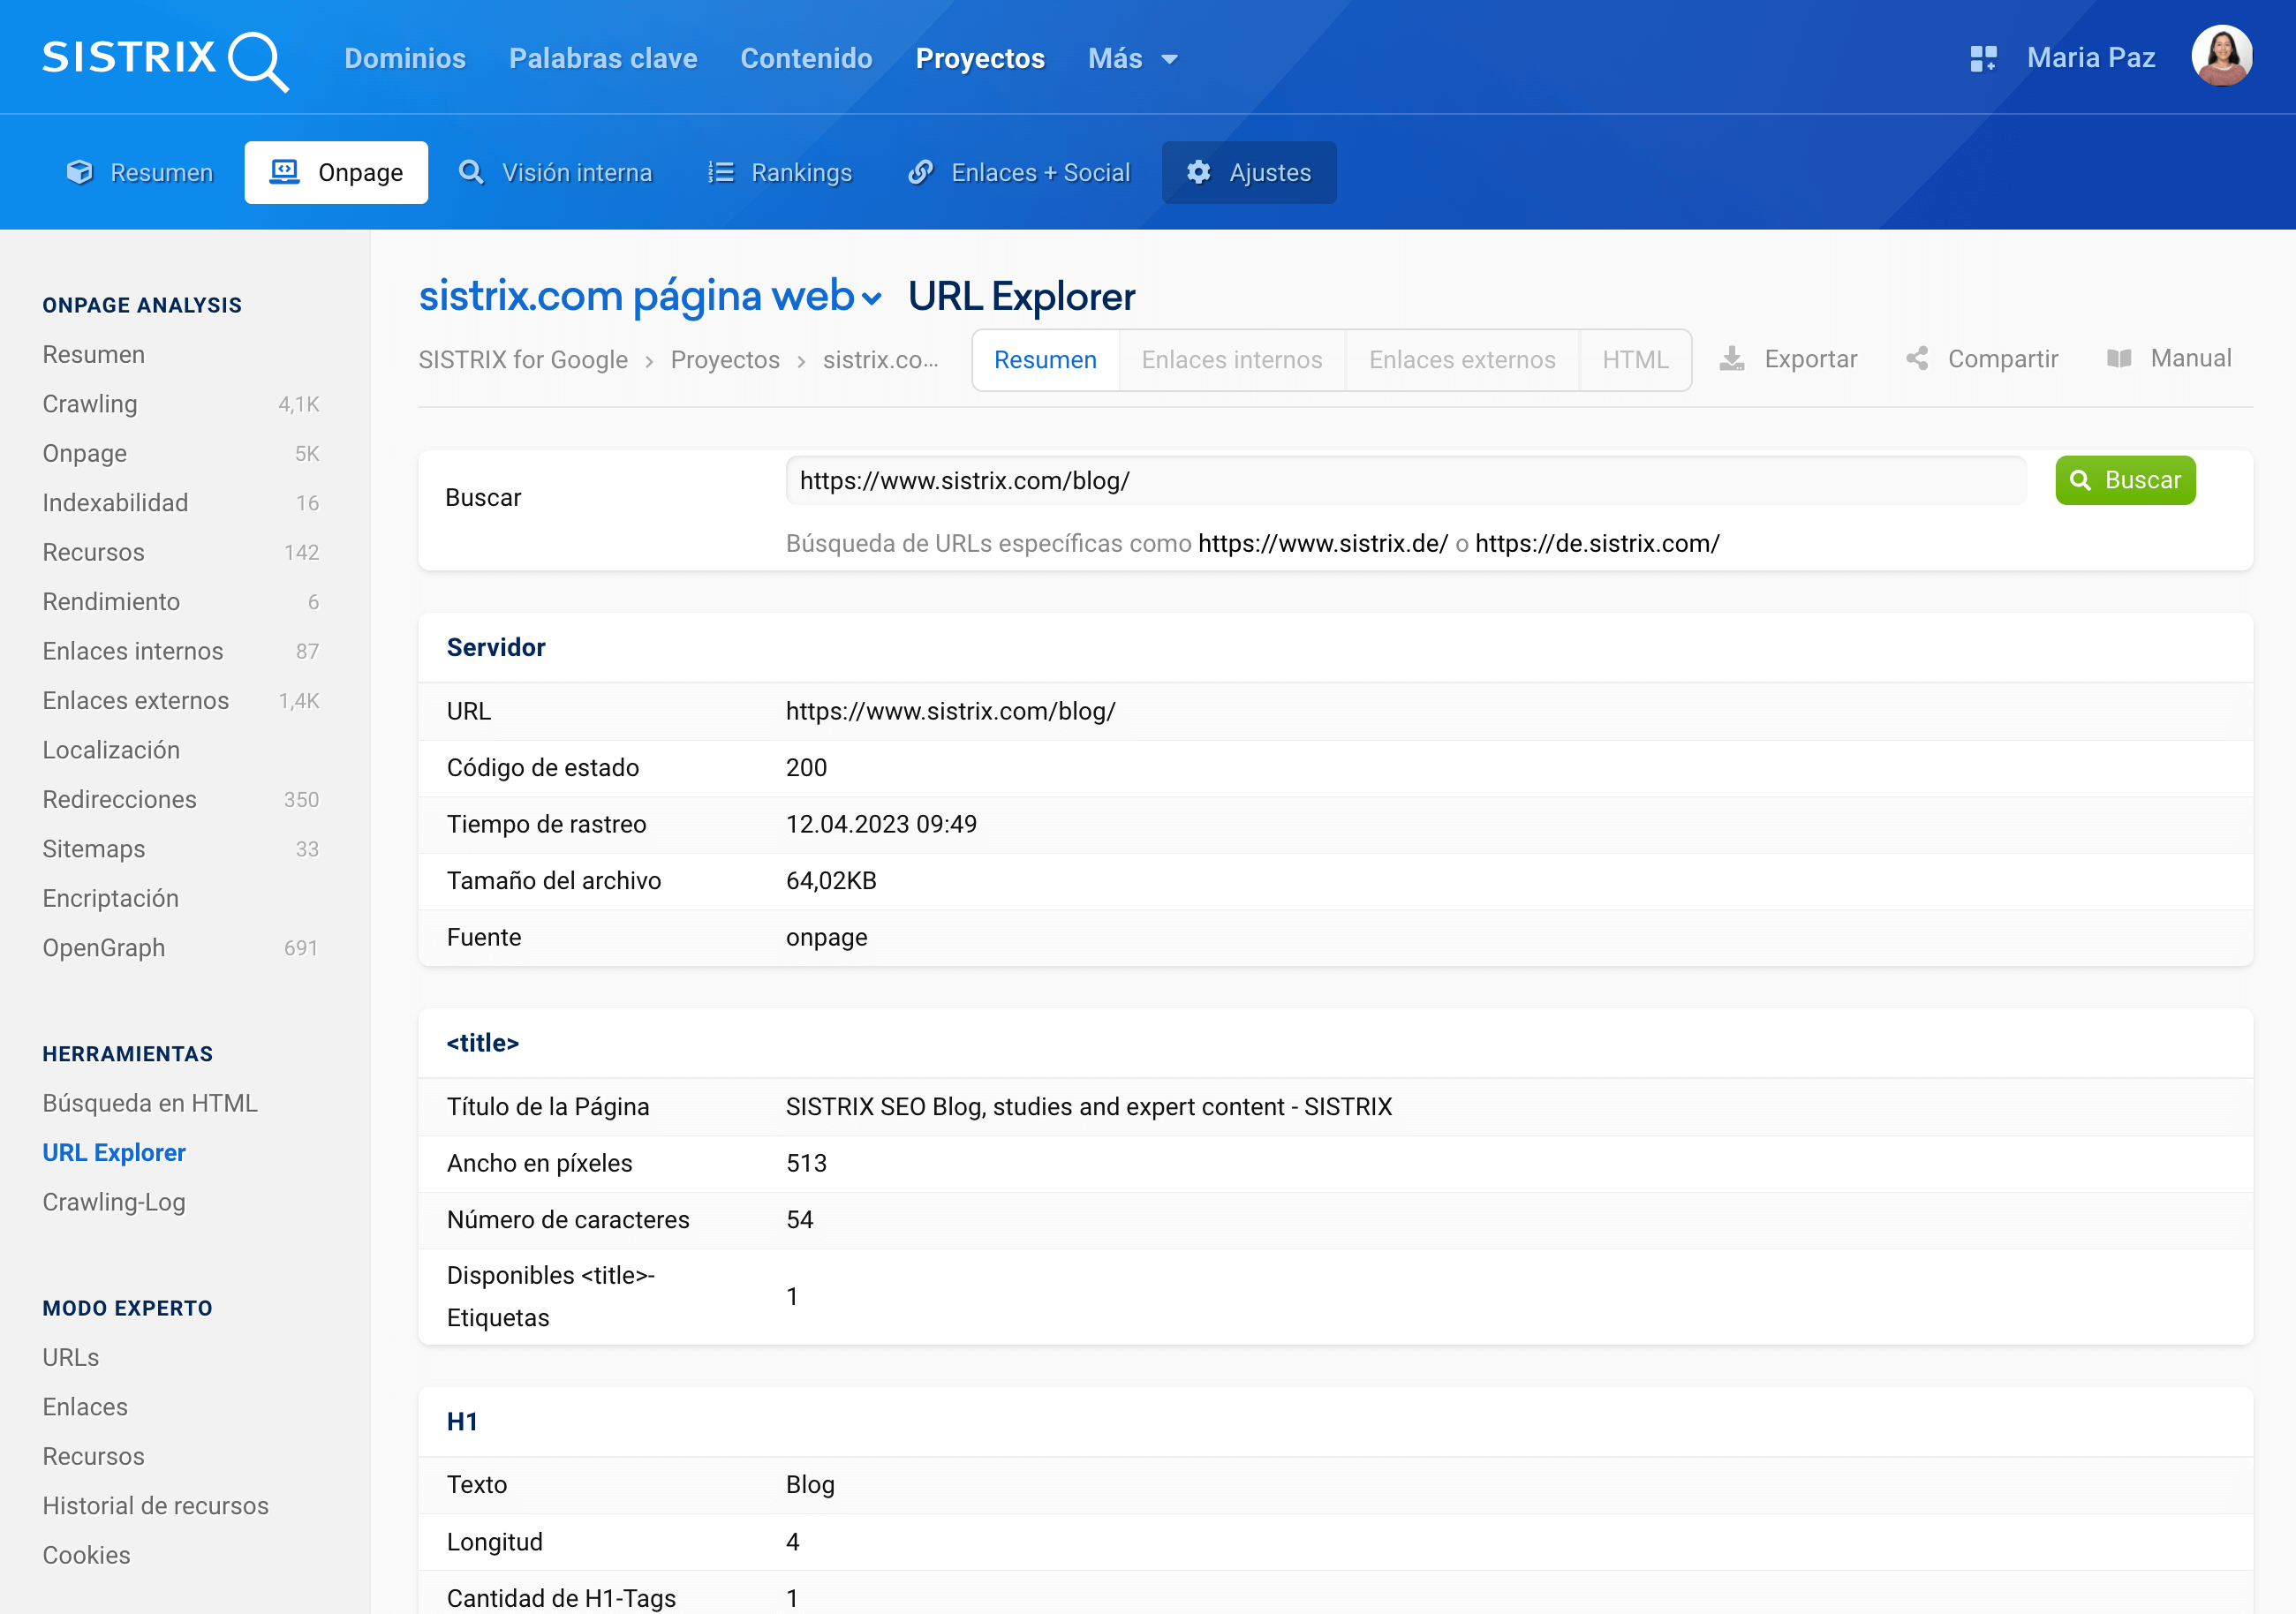Screen dimensions: 2296x1614
Task: Click the Resumen cube icon in project bar
Action: (x=80, y=173)
